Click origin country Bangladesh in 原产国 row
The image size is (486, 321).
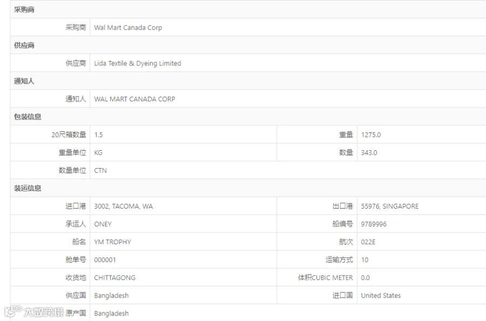(111, 313)
